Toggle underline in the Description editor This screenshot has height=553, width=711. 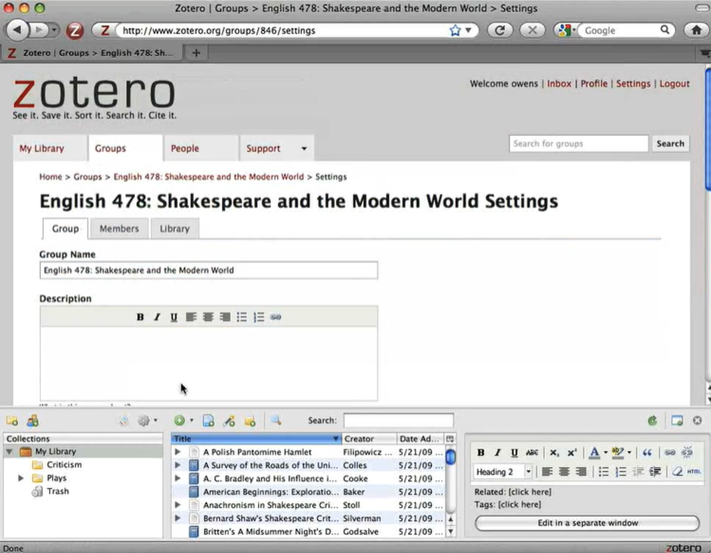(x=174, y=317)
